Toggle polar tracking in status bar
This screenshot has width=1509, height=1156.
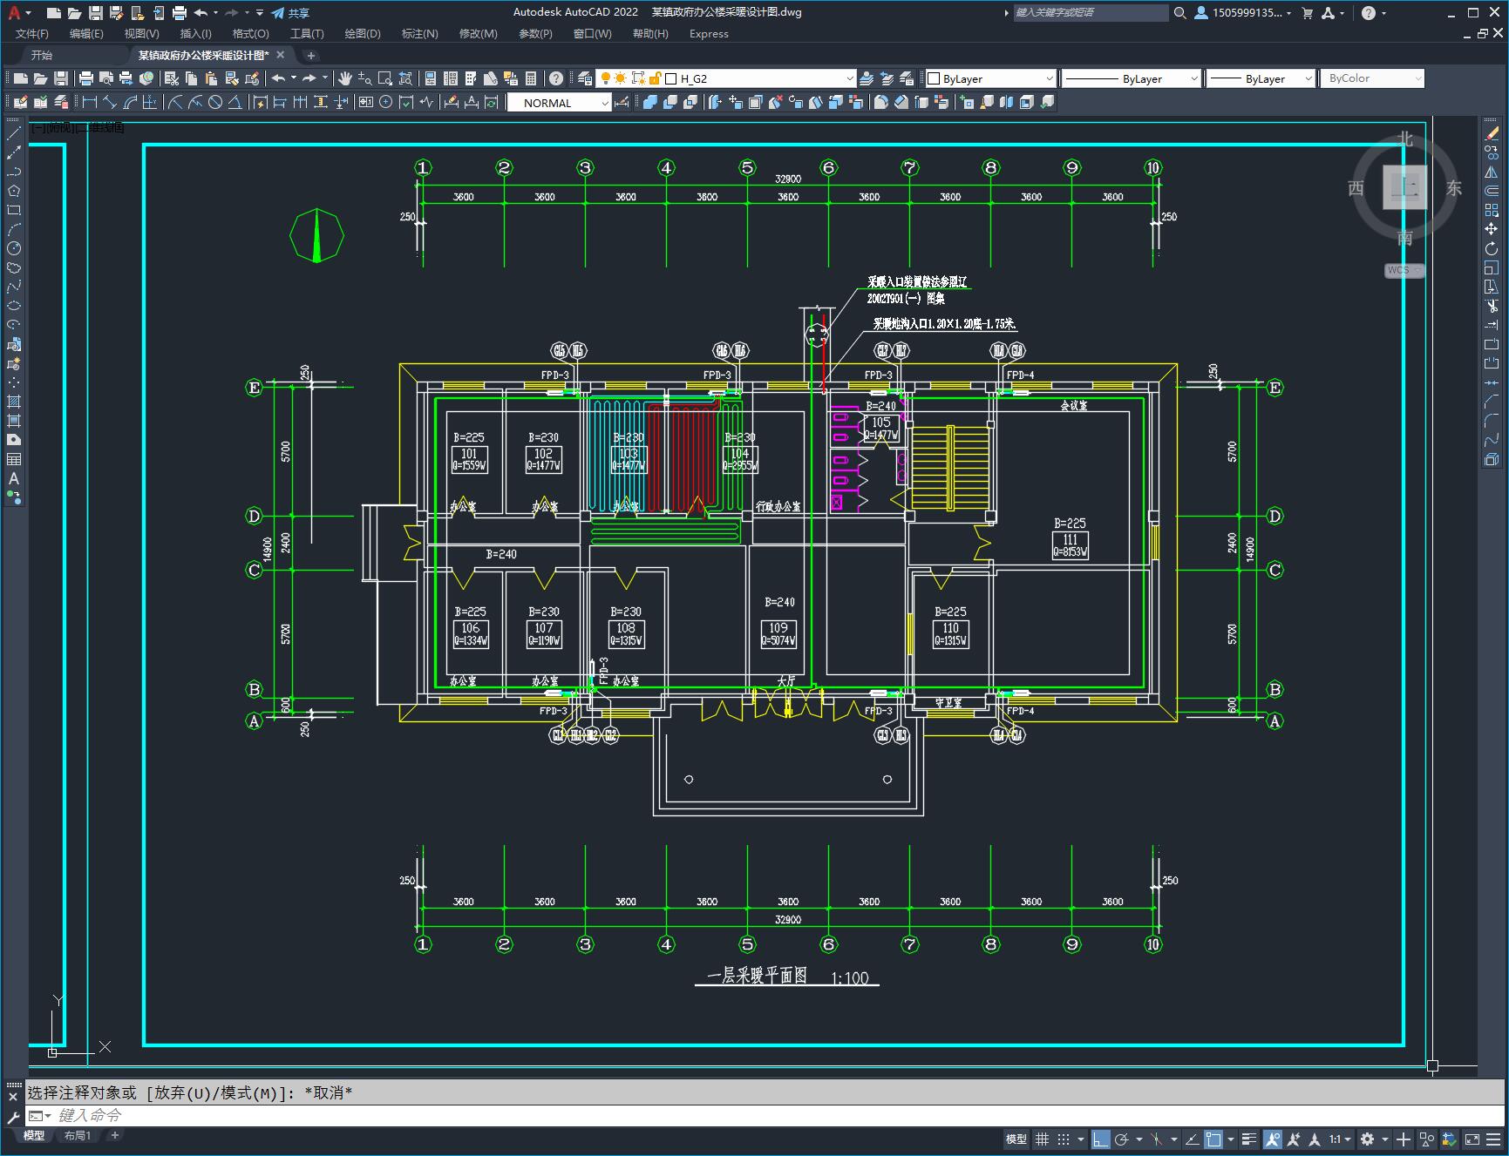coord(1122,1139)
